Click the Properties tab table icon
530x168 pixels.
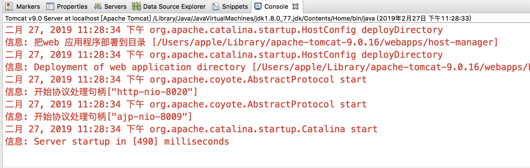[50, 6]
